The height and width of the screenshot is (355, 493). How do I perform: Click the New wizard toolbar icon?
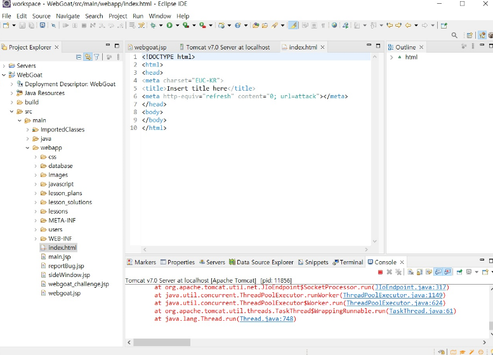tap(6, 25)
